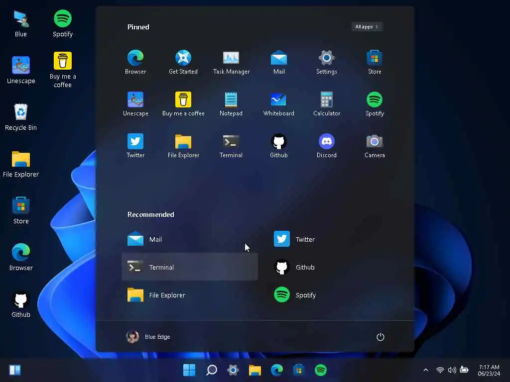Expand the All apps list
This screenshot has height=382, width=510.
click(367, 27)
